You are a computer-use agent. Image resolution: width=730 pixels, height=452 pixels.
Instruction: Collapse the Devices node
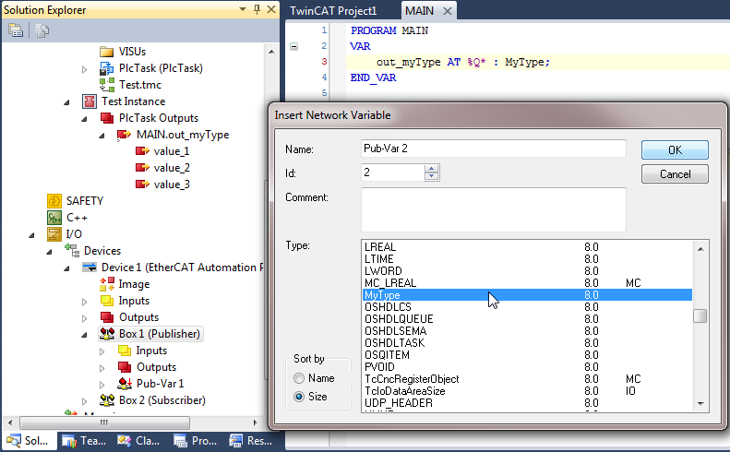tap(49, 252)
